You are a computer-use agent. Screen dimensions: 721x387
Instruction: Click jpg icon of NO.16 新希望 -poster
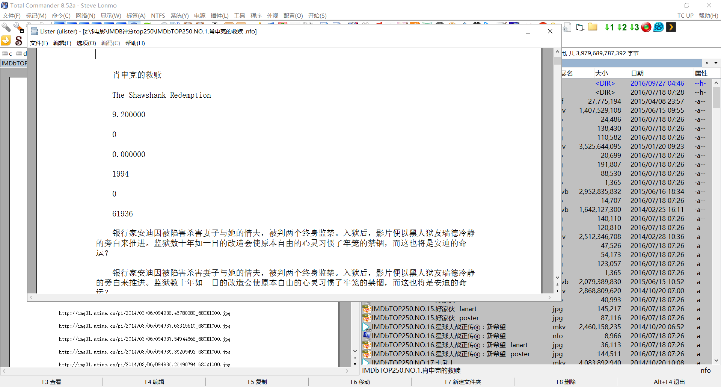click(x=367, y=354)
